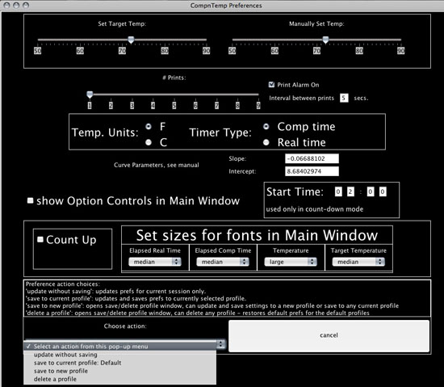Choose Comp time timer type

(266, 127)
